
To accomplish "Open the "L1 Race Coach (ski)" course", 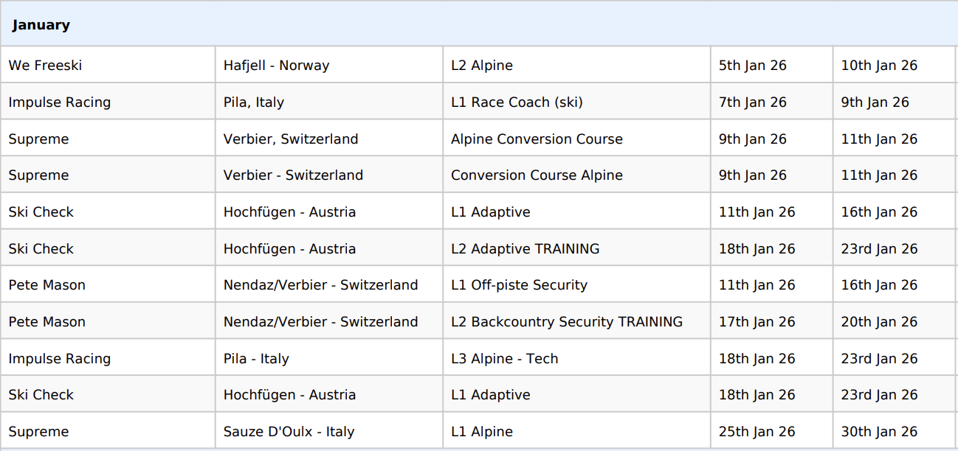I will tap(517, 102).
